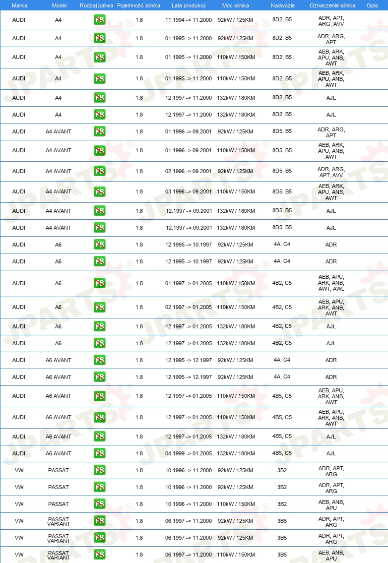Click the fuel icon in the A6 AVANT 12.1997 132kW 4B5 row

pos(100,437)
